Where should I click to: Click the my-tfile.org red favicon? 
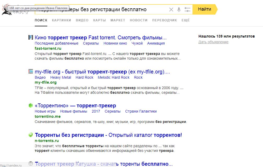point(31,72)
